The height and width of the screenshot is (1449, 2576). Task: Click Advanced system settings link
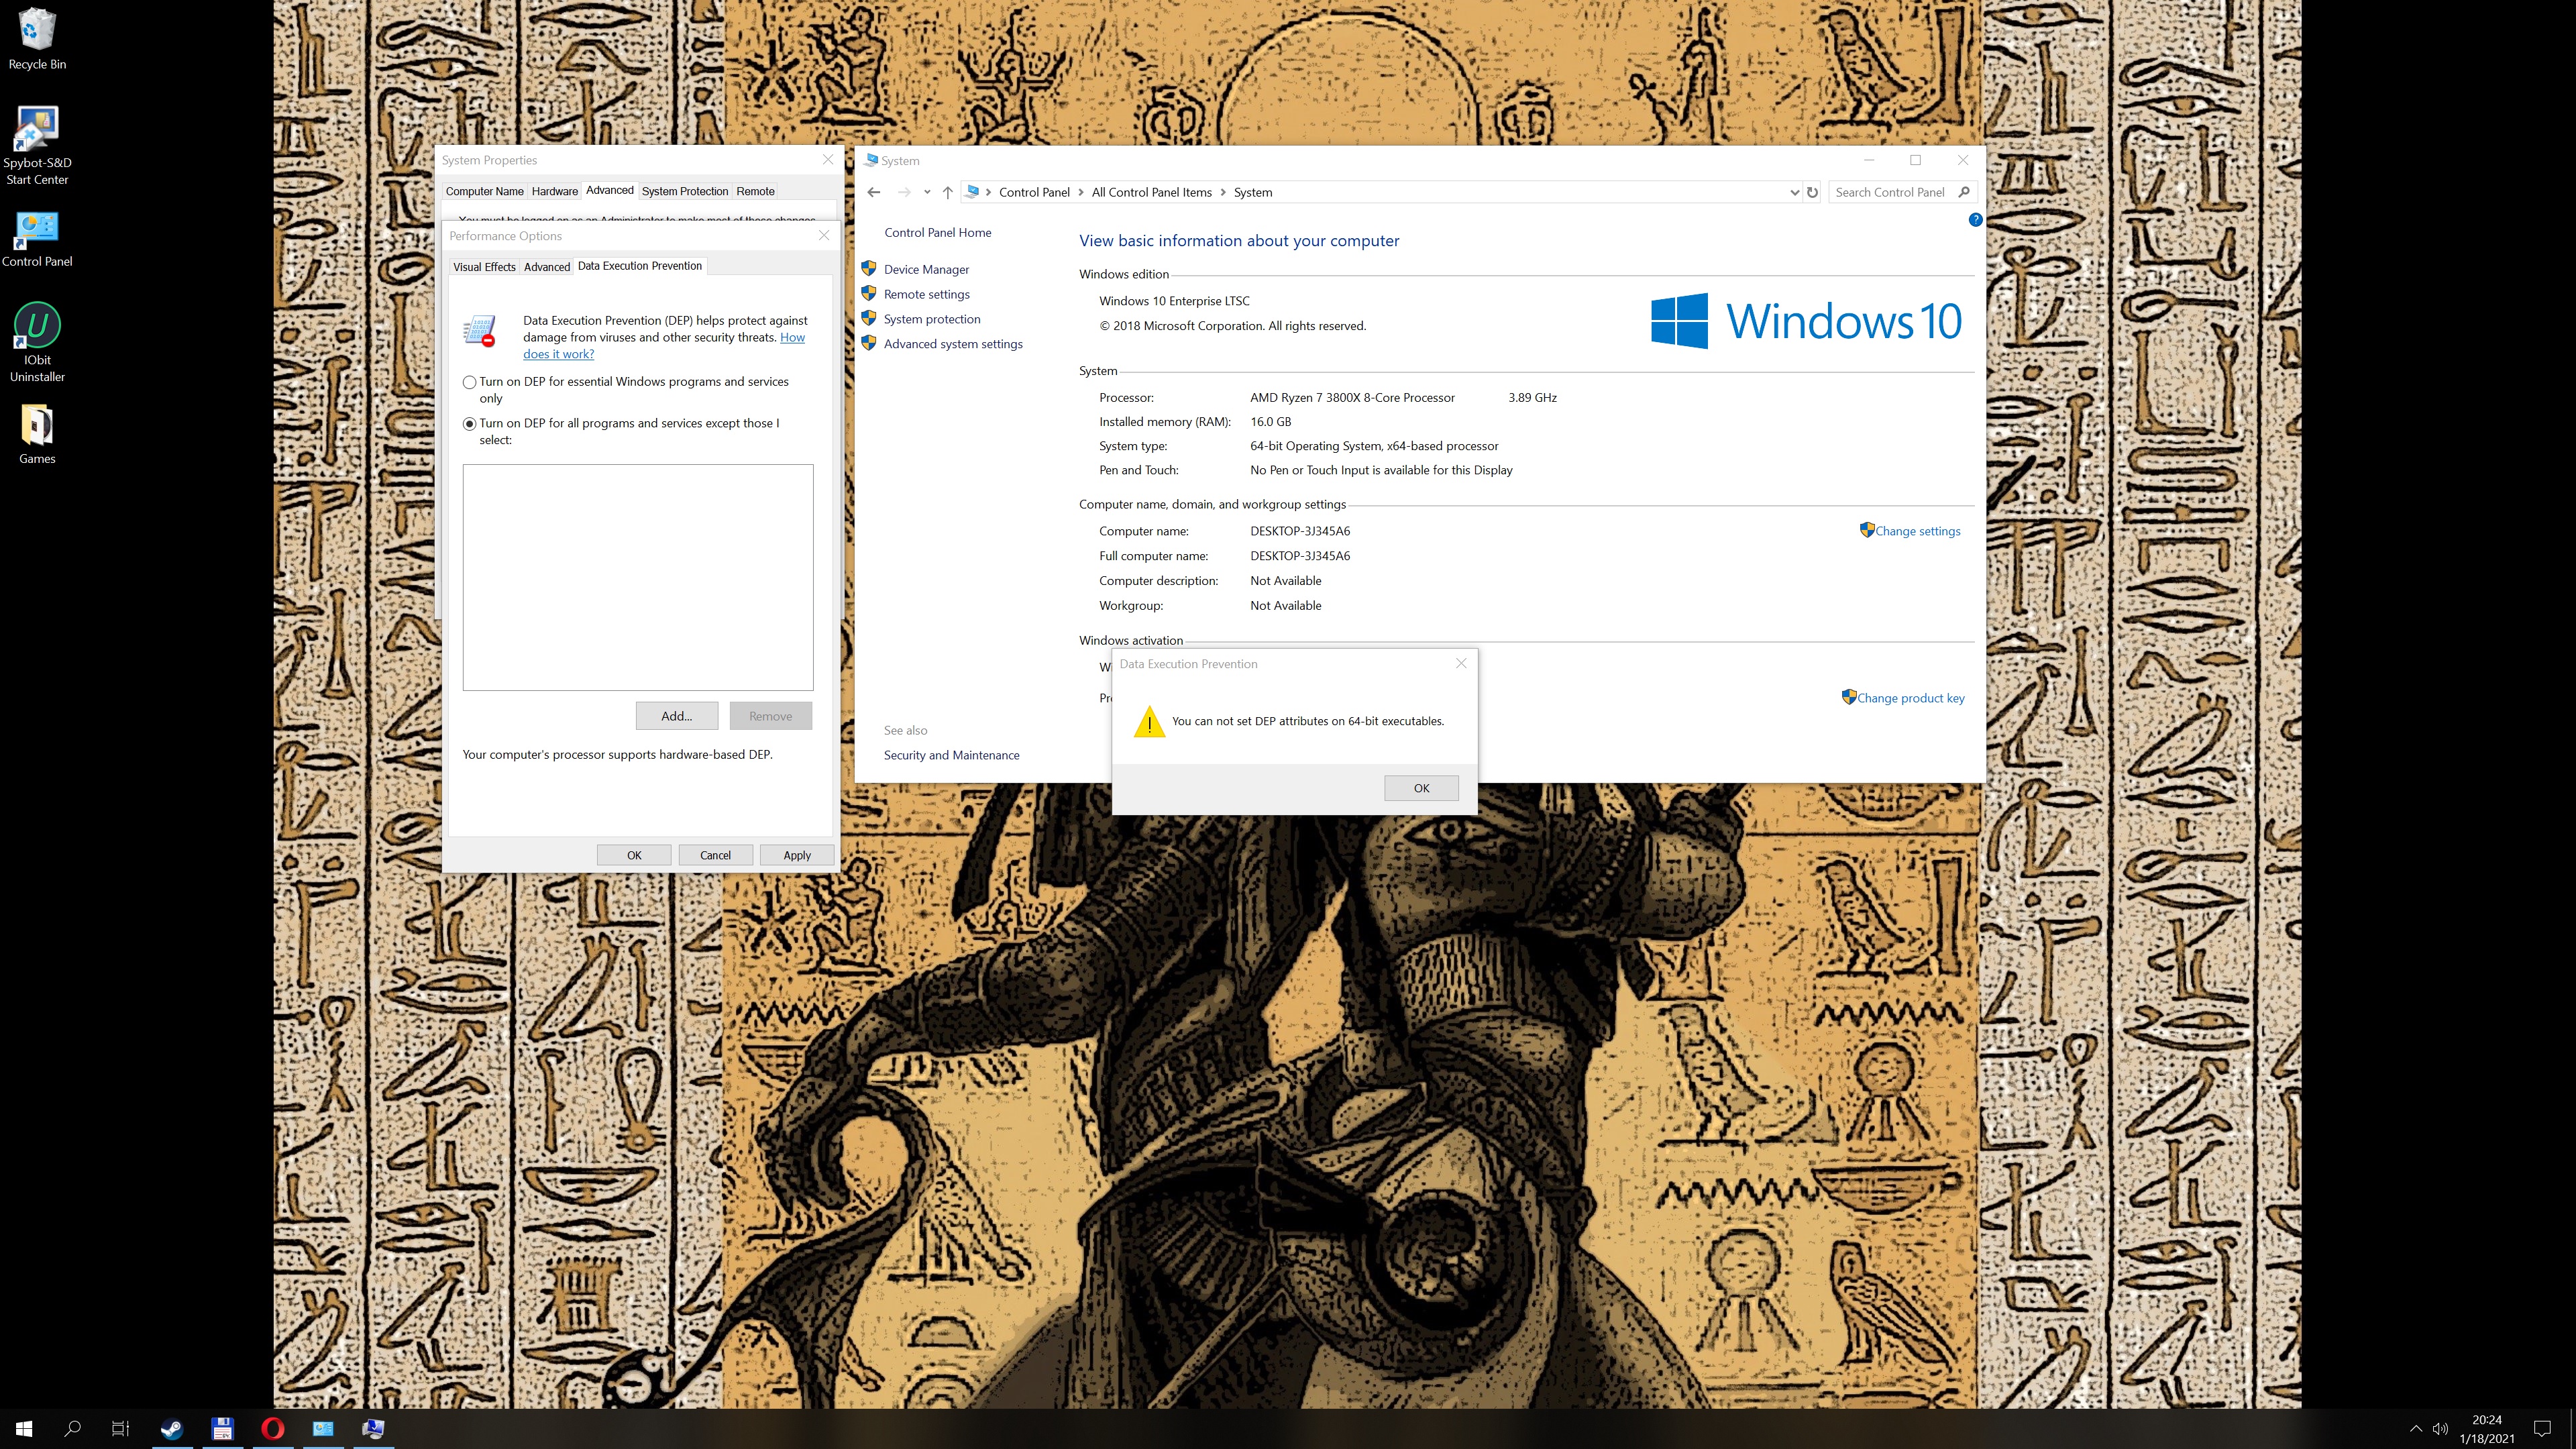(953, 344)
